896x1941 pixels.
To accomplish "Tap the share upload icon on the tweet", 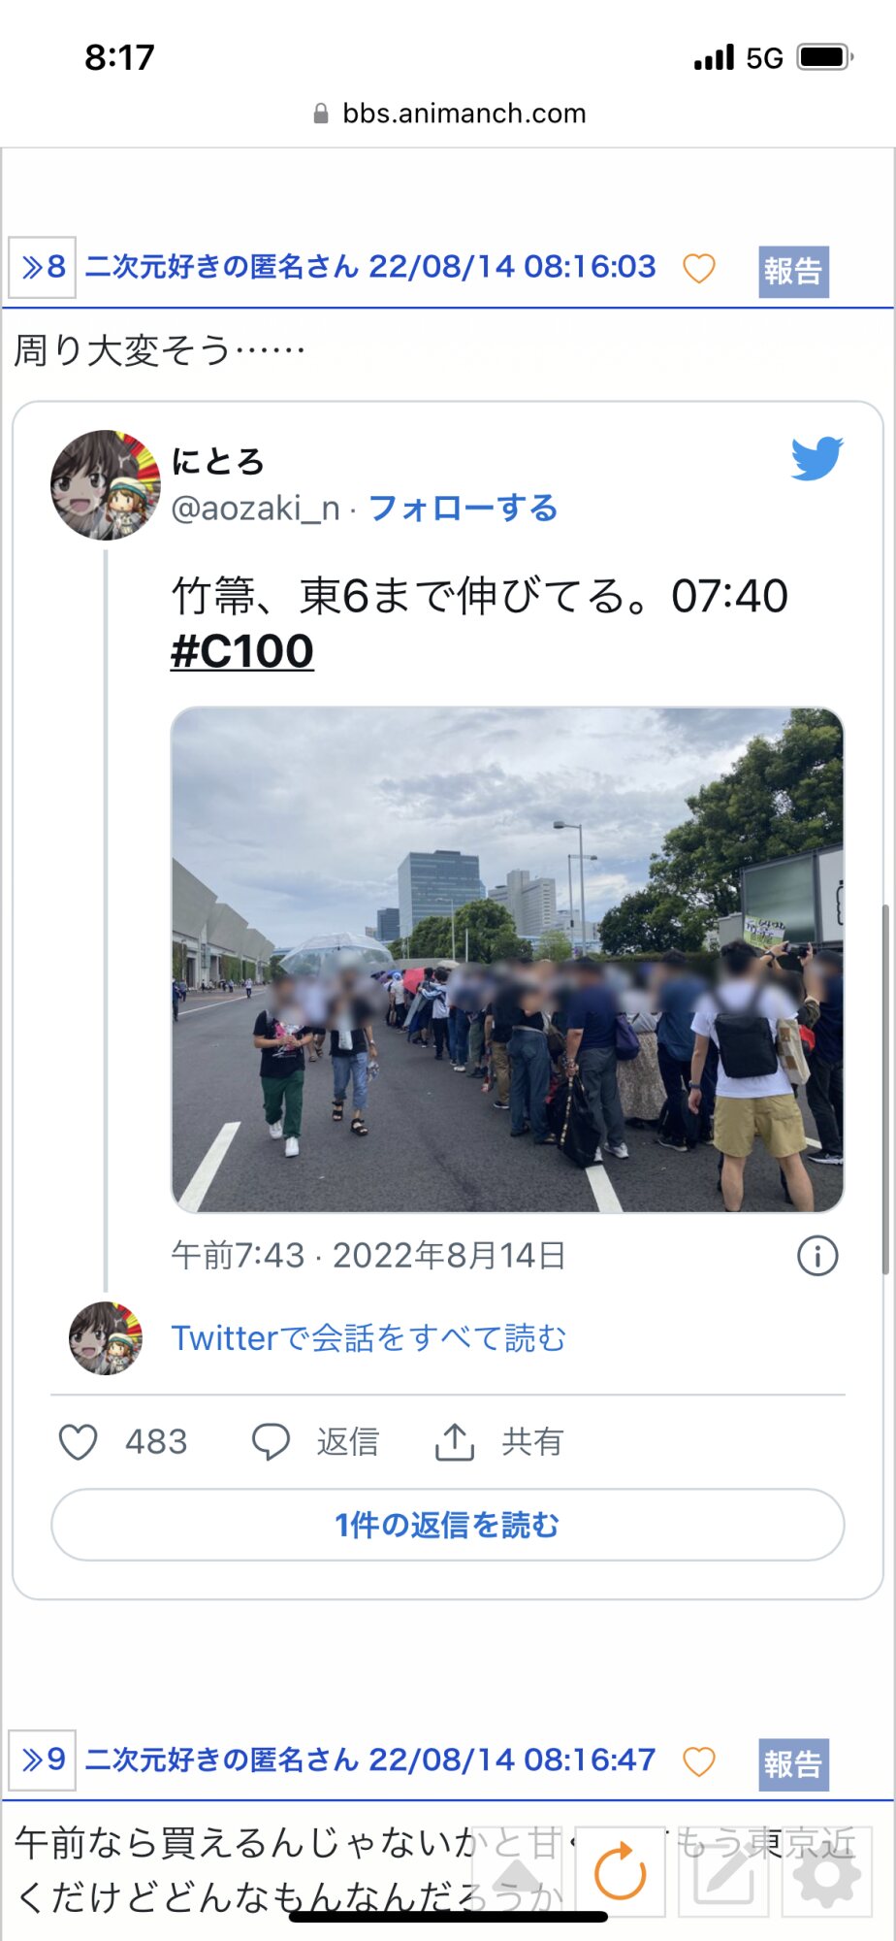I will pyautogui.click(x=454, y=1442).
